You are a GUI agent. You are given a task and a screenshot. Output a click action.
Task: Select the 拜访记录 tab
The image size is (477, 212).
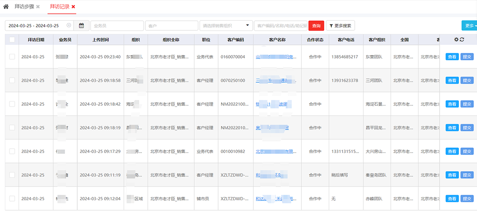click(59, 7)
